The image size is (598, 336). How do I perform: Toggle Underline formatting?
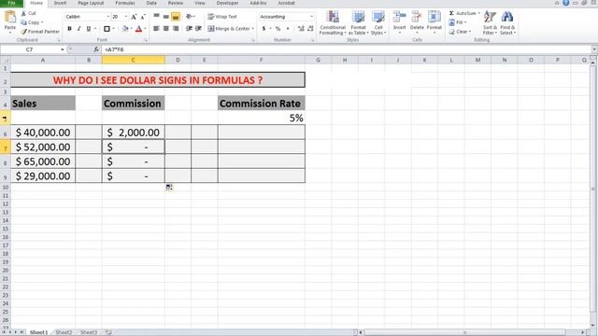pos(89,29)
